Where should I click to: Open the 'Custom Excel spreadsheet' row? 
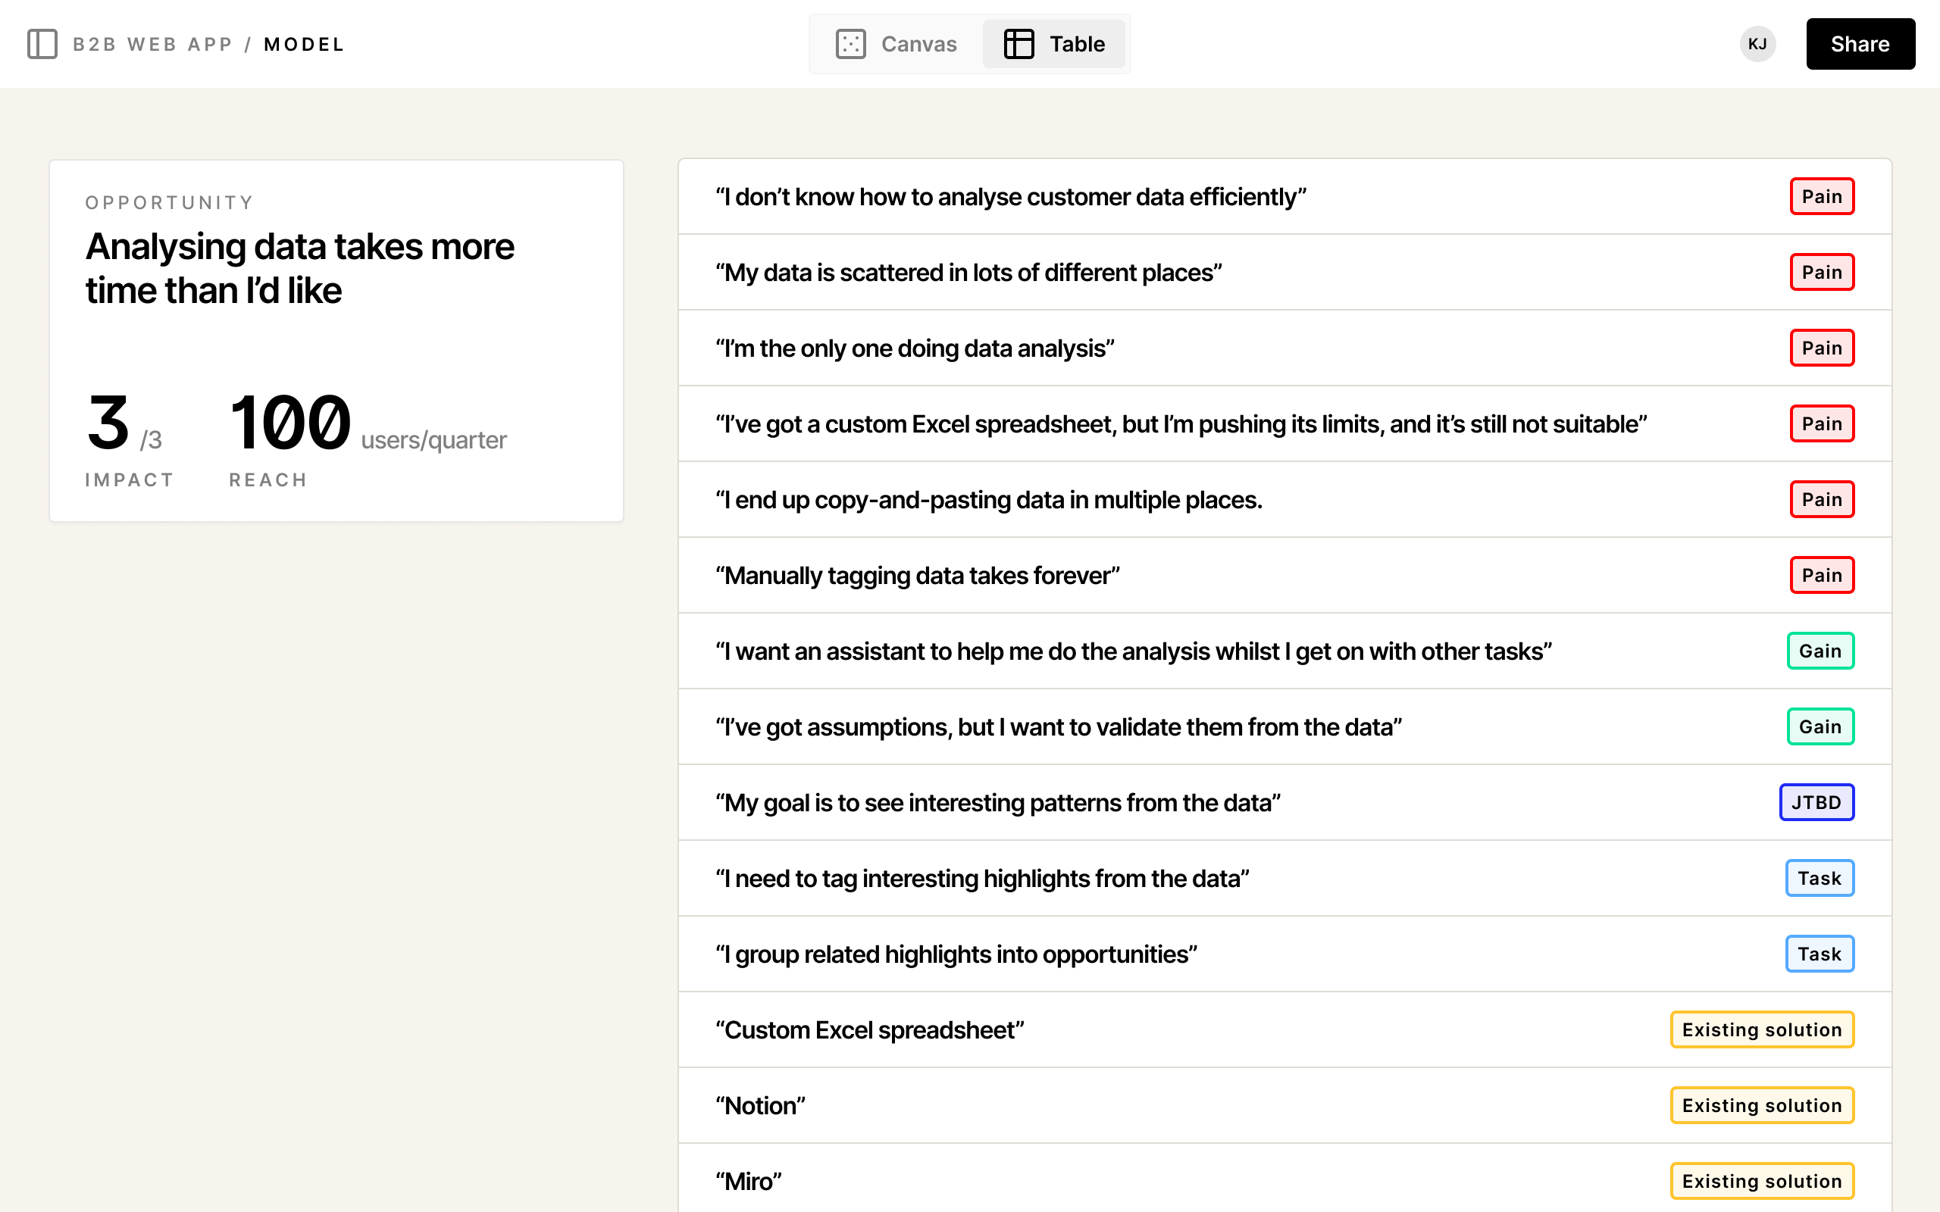coord(871,1029)
